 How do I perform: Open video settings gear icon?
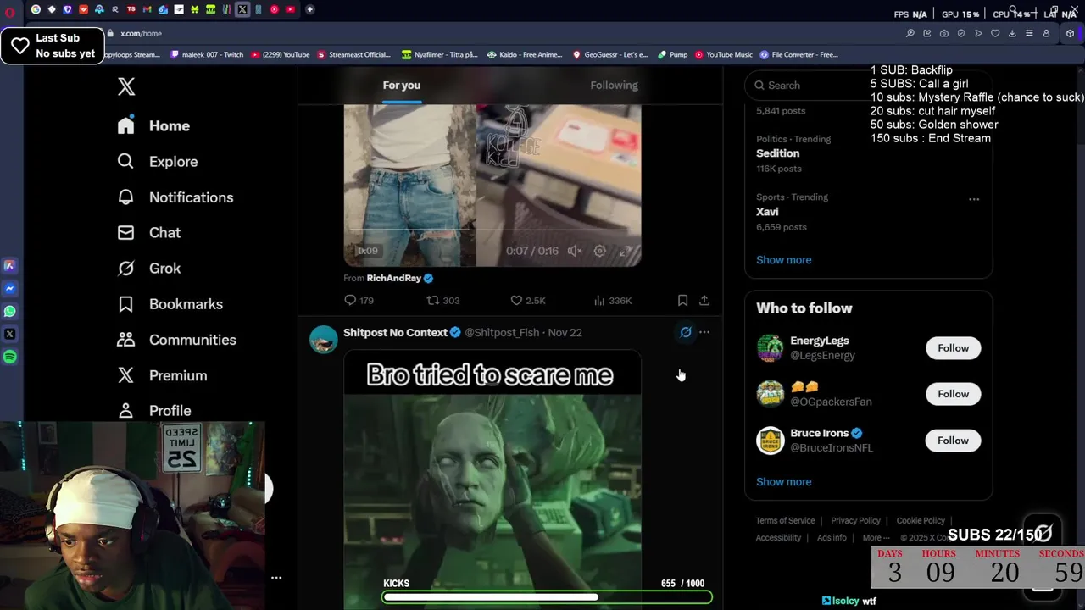click(x=599, y=251)
